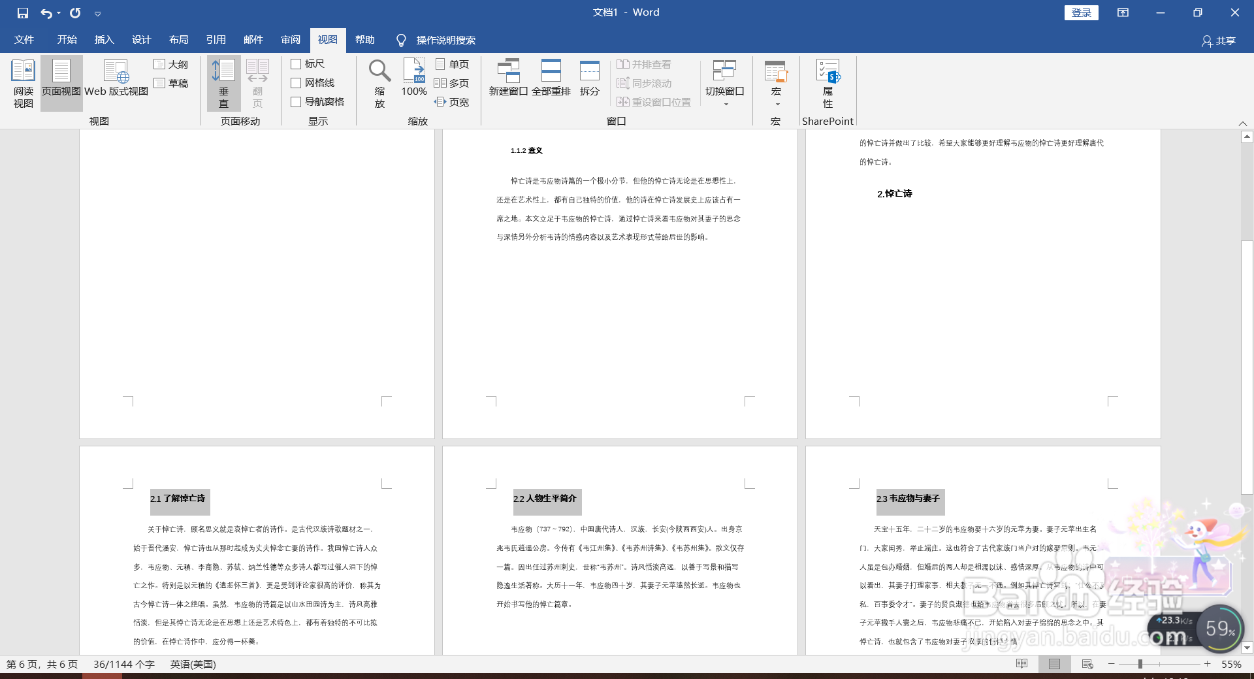Enable the 标尺 ruler checkbox

coord(295,64)
